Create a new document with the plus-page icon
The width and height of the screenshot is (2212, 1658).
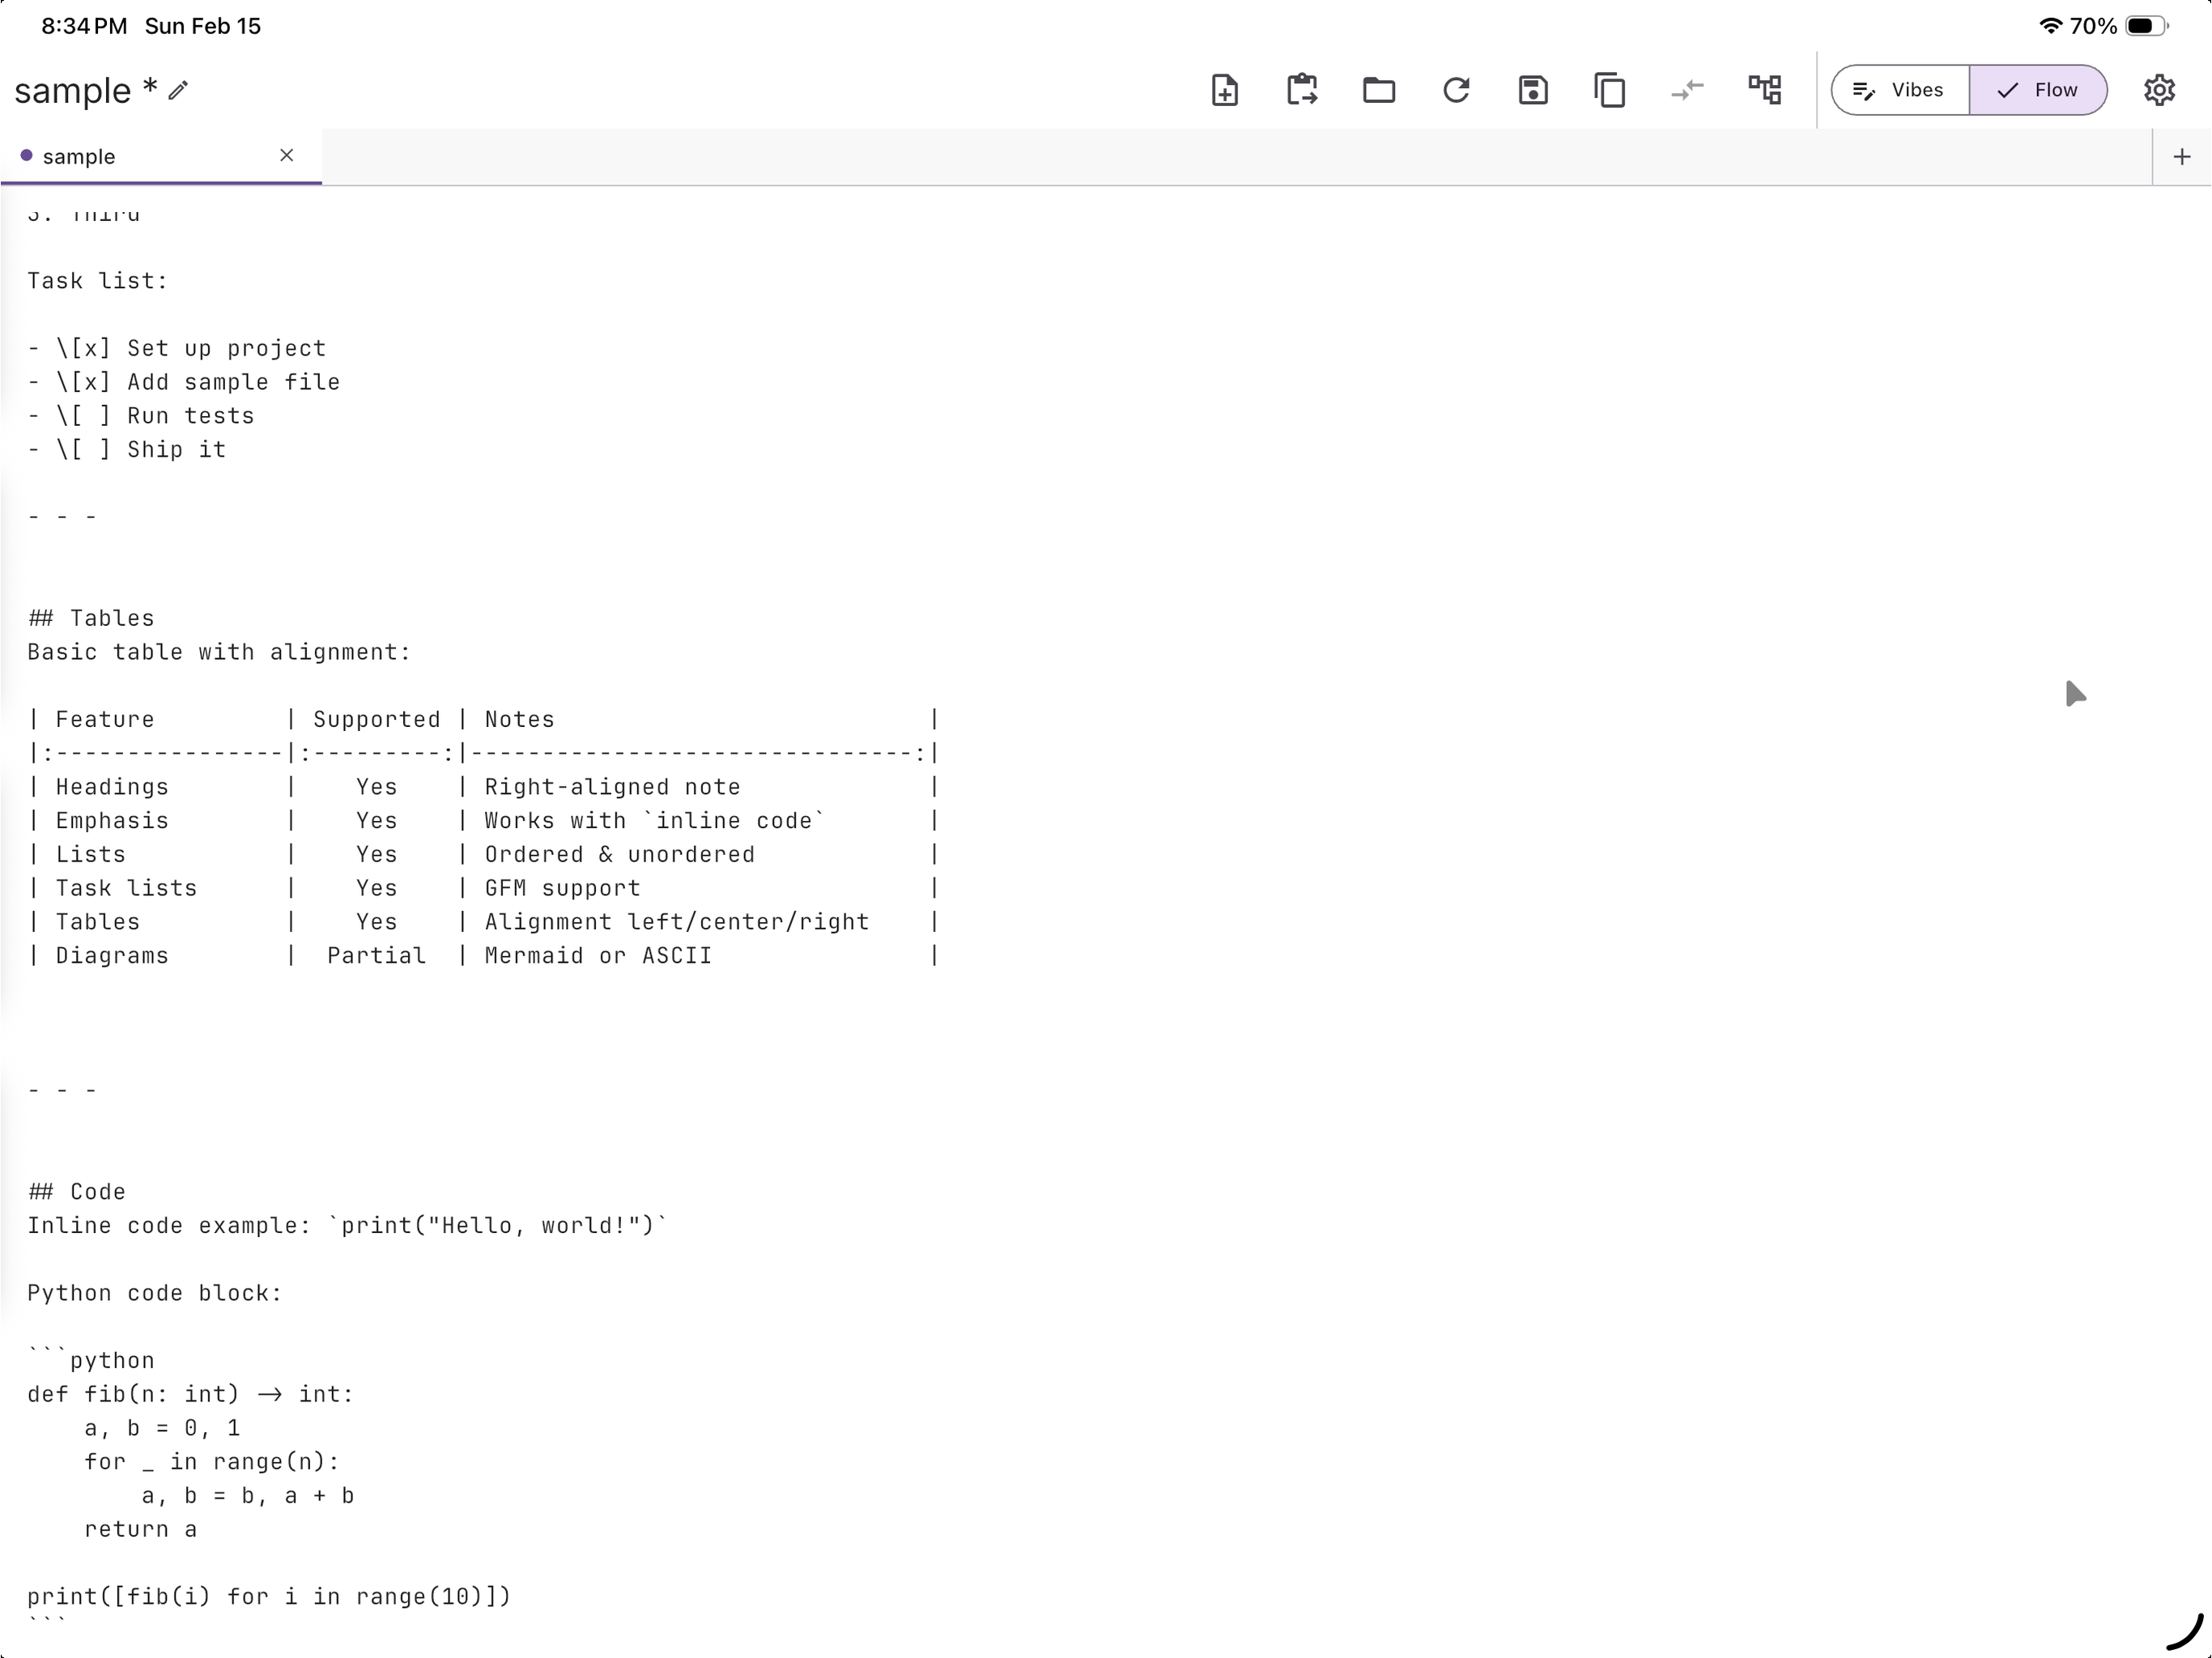pyautogui.click(x=1224, y=90)
